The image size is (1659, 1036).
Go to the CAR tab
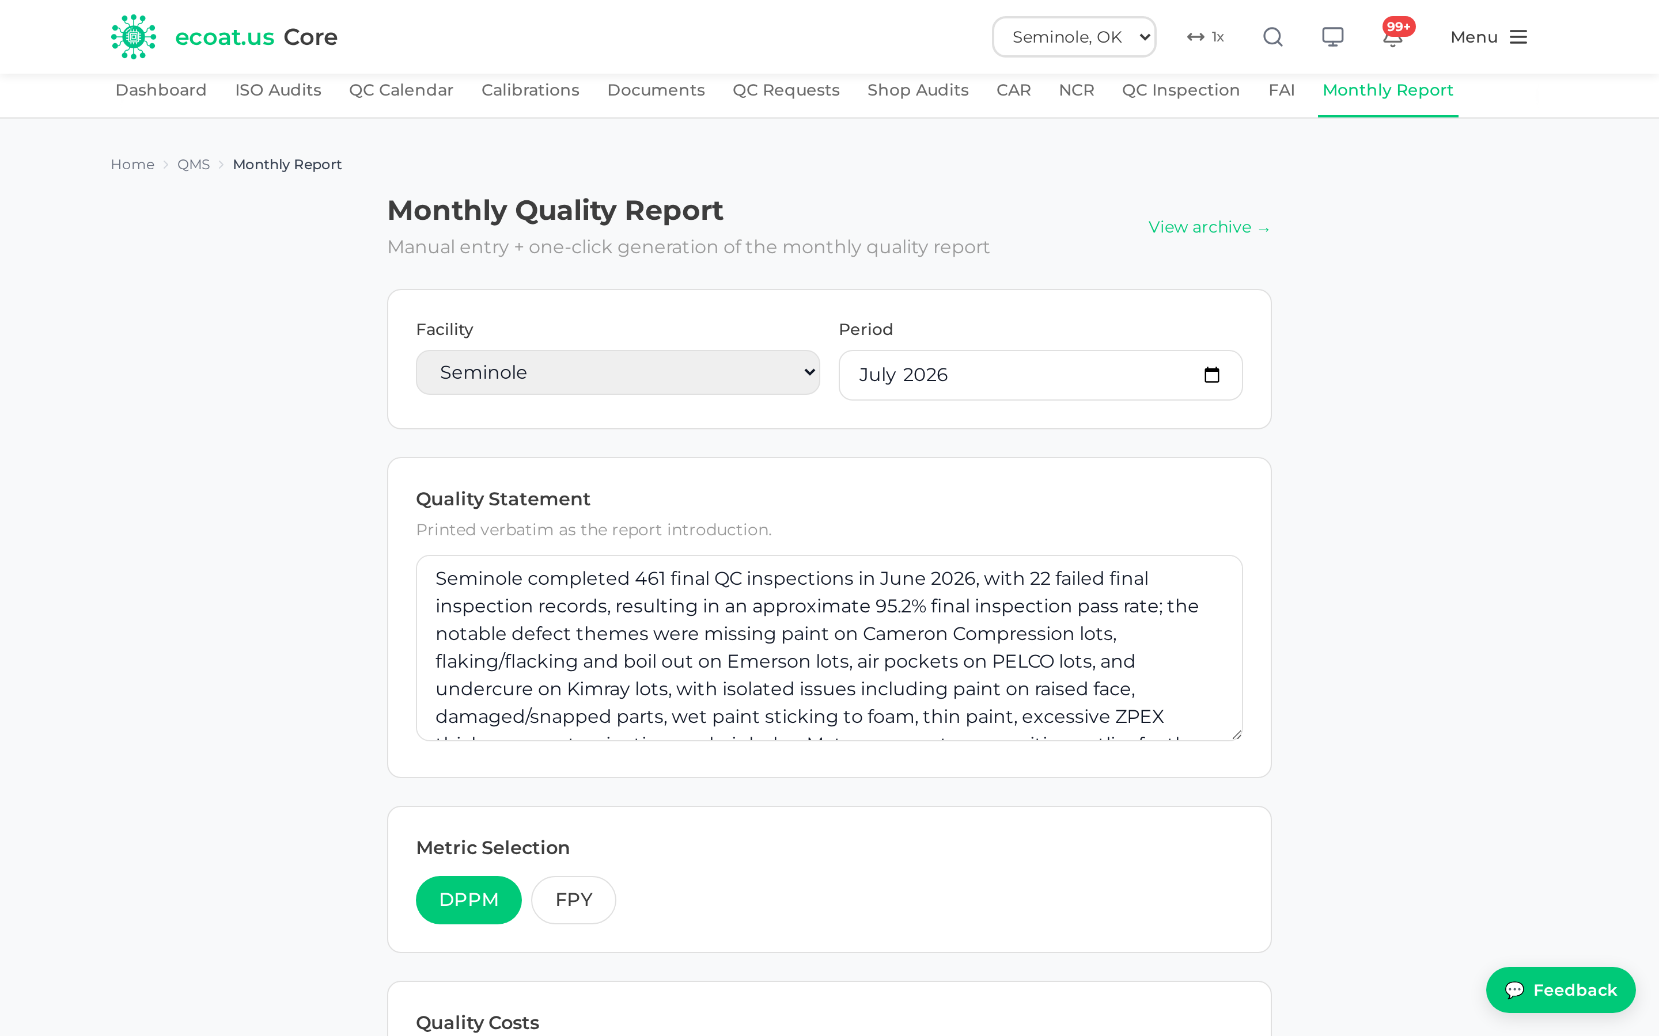(1013, 90)
